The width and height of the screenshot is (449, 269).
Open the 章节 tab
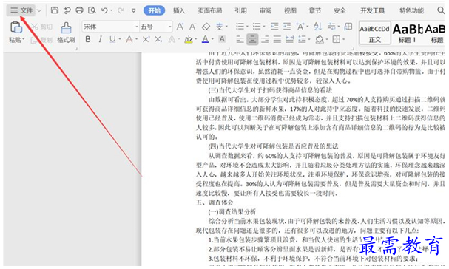pos(315,10)
